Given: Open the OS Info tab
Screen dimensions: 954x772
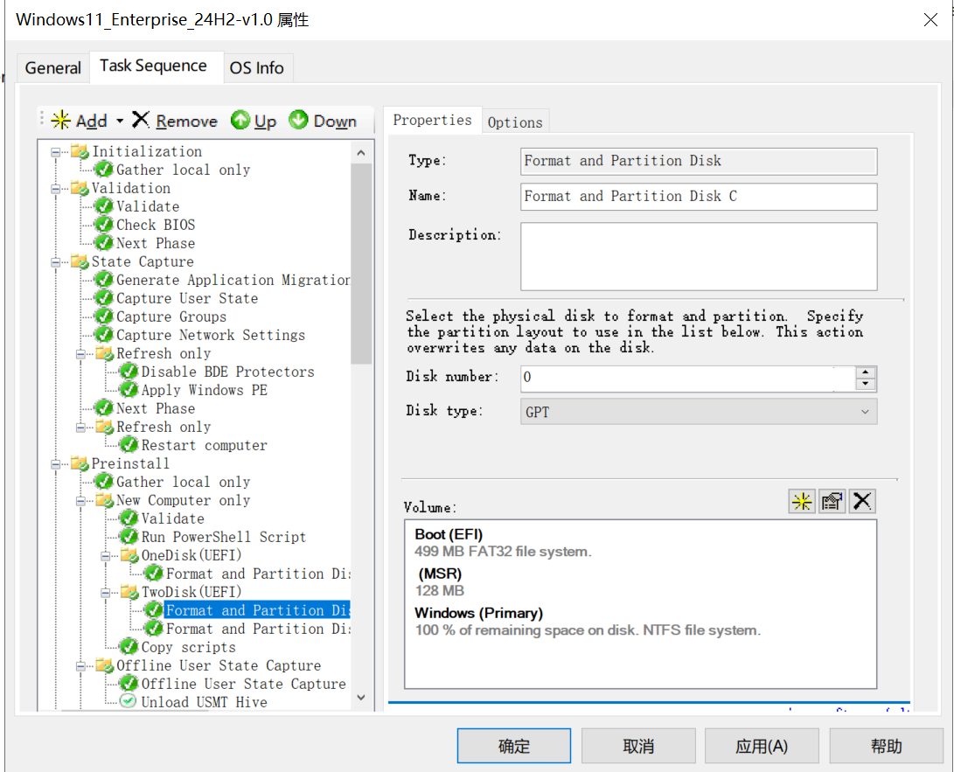Looking at the screenshot, I should click(256, 67).
